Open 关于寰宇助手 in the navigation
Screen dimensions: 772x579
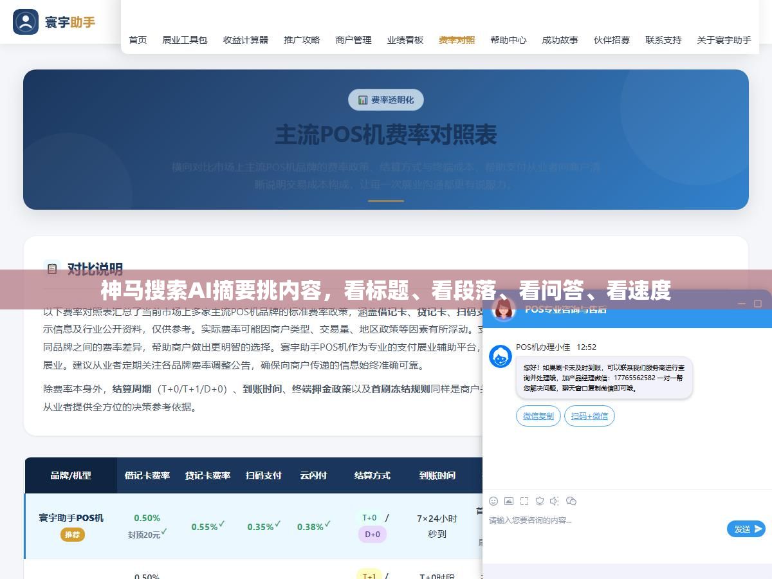coord(724,40)
